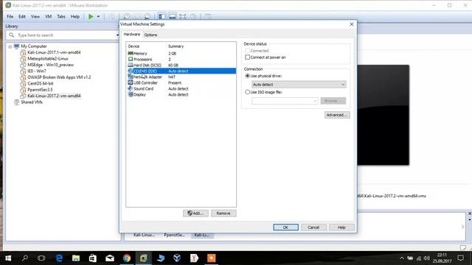Click the green Power On play icon
This screenshot has width=472, height=265.
click(x=91, y=16)
